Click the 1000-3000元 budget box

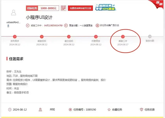pyautogui.click(x=48, y=8)
